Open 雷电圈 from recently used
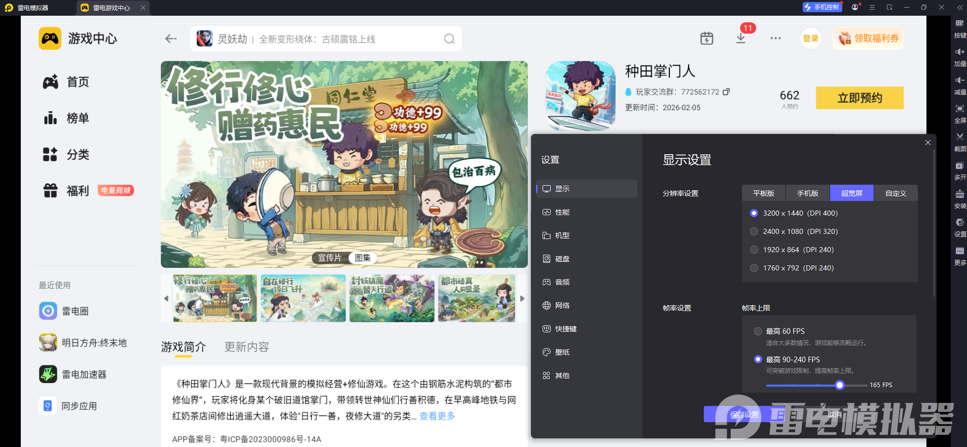The image size is (967, 447). 64,311
